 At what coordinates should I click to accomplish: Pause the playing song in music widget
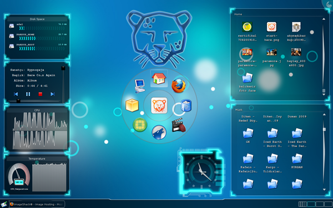point(28,94)
